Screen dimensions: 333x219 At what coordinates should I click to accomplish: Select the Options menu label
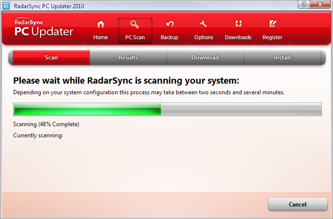(203, 37)
